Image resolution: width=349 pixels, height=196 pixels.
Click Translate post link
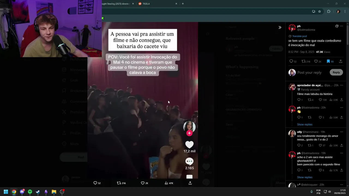(299, 36)
